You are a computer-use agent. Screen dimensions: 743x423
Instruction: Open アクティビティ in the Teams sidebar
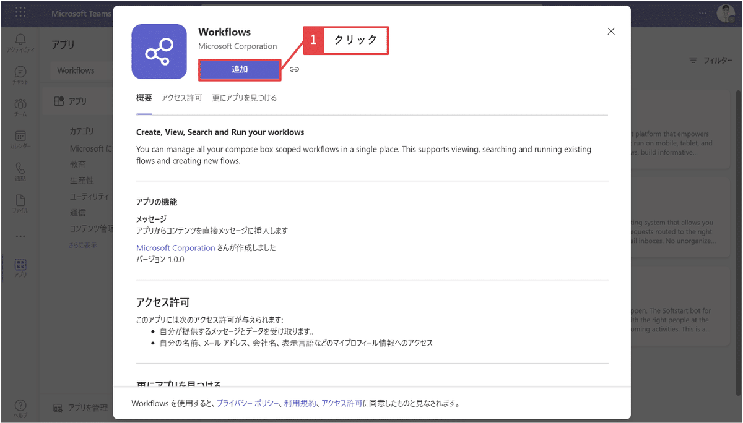click(20, 43)
